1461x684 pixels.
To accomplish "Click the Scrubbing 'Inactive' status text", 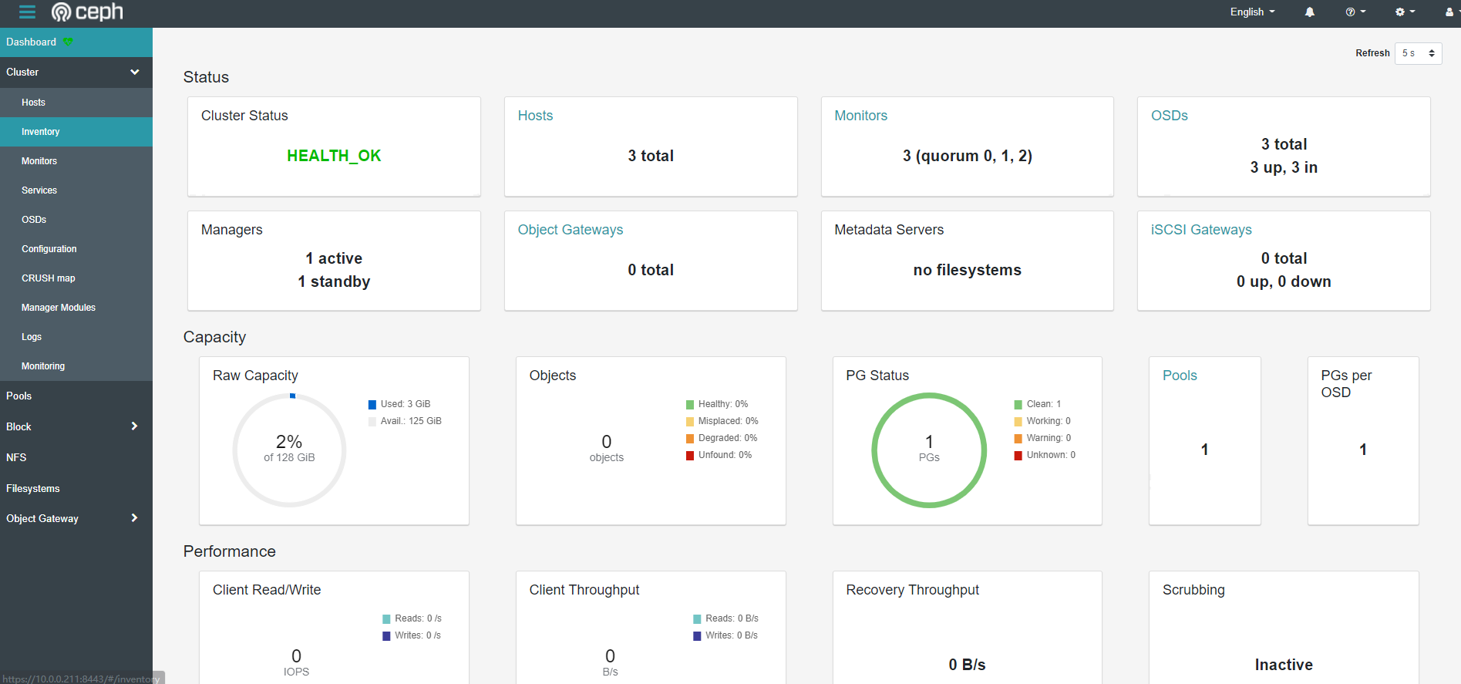I will [x=1284, y=665].
